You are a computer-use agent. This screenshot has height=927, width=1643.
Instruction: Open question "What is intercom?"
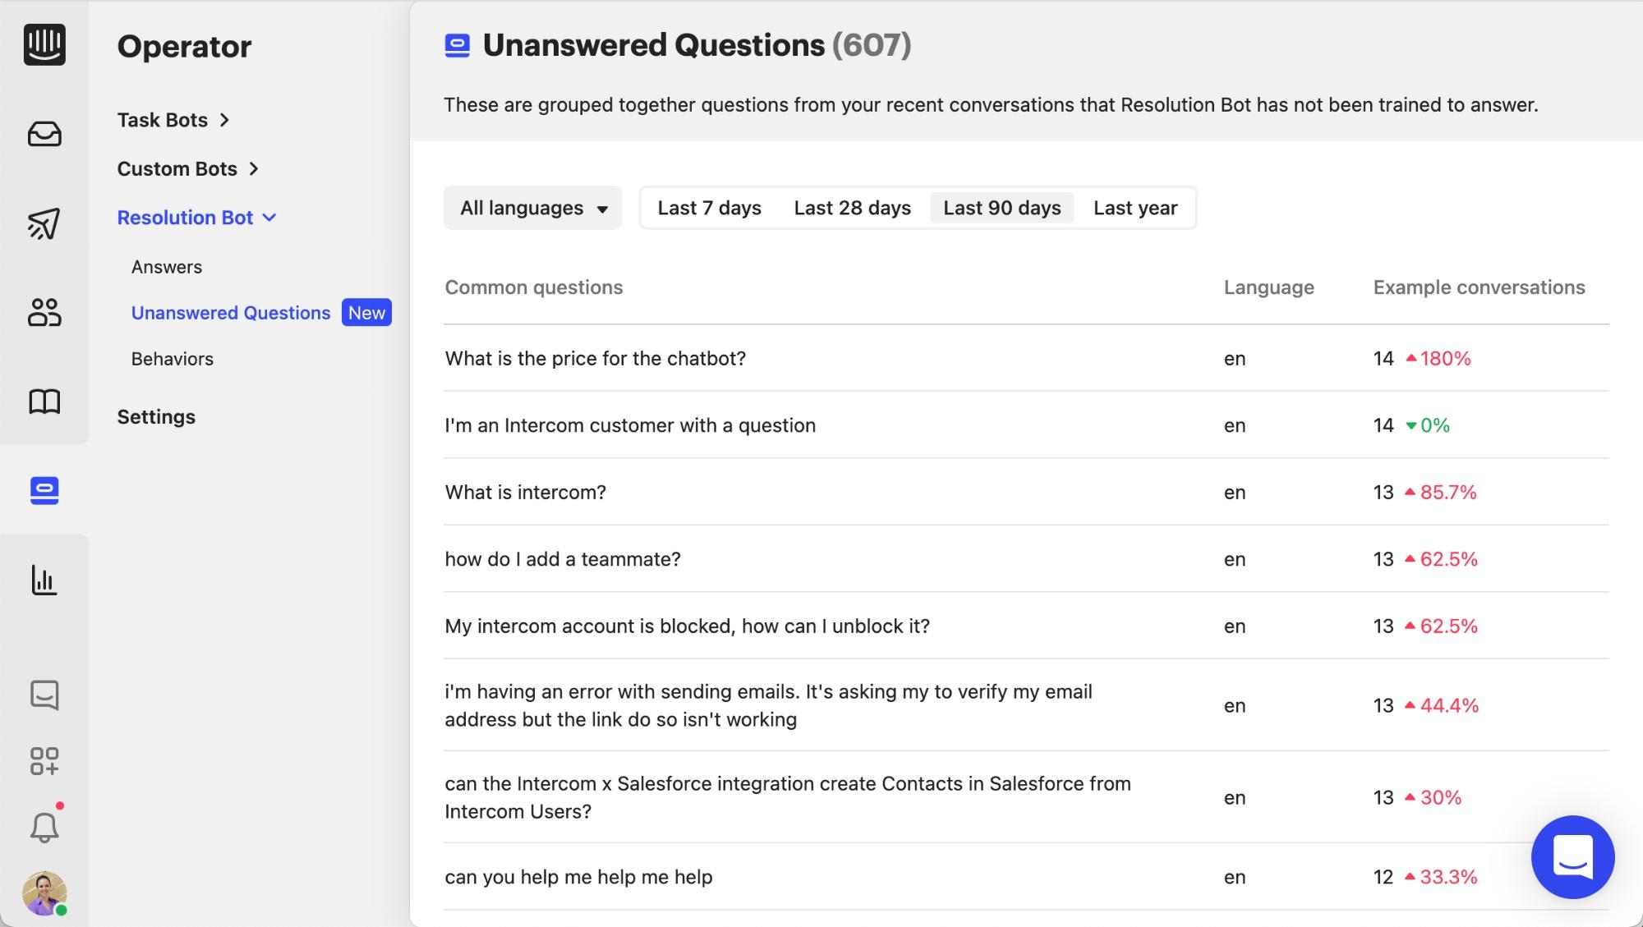(x=526, y=492)
